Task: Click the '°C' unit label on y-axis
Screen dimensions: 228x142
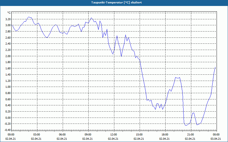Action: point(9,13)
